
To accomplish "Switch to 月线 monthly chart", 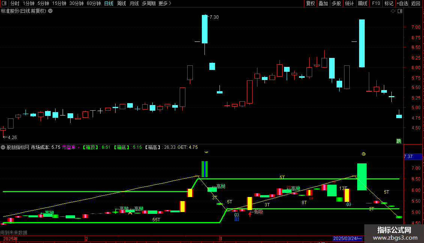I will click(134, 3).
